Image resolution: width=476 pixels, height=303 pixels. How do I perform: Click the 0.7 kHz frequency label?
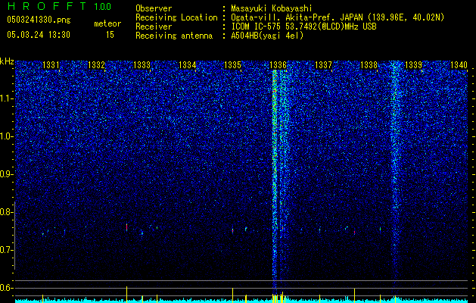pos(6,250)
